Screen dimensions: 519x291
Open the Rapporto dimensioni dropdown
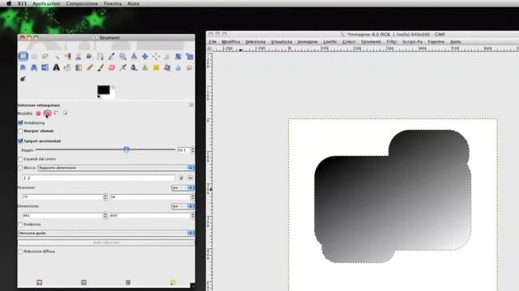tap(115, 168)
